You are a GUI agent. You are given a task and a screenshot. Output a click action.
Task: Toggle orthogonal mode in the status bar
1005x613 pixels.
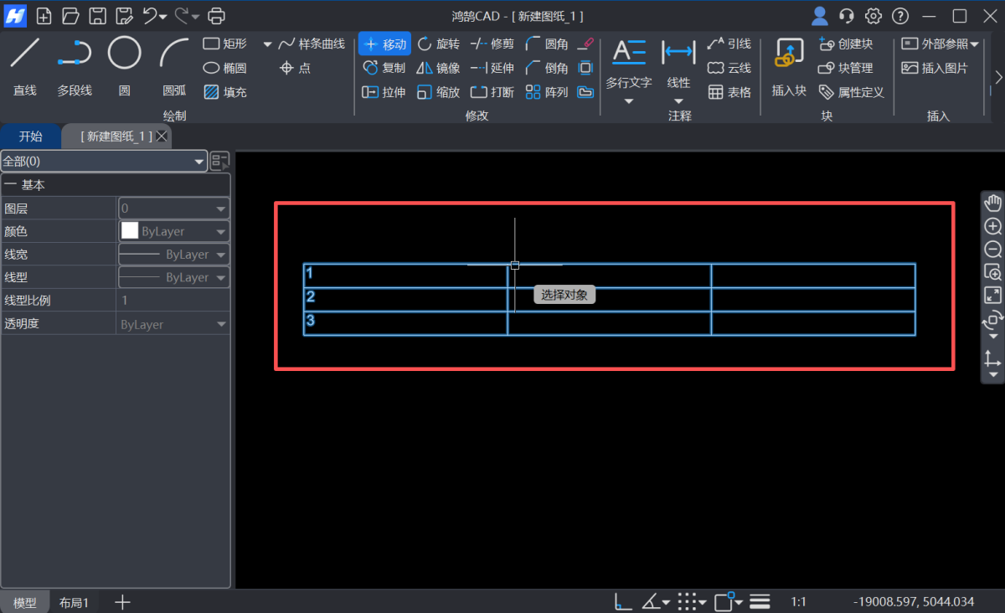[x=622, y=600]
